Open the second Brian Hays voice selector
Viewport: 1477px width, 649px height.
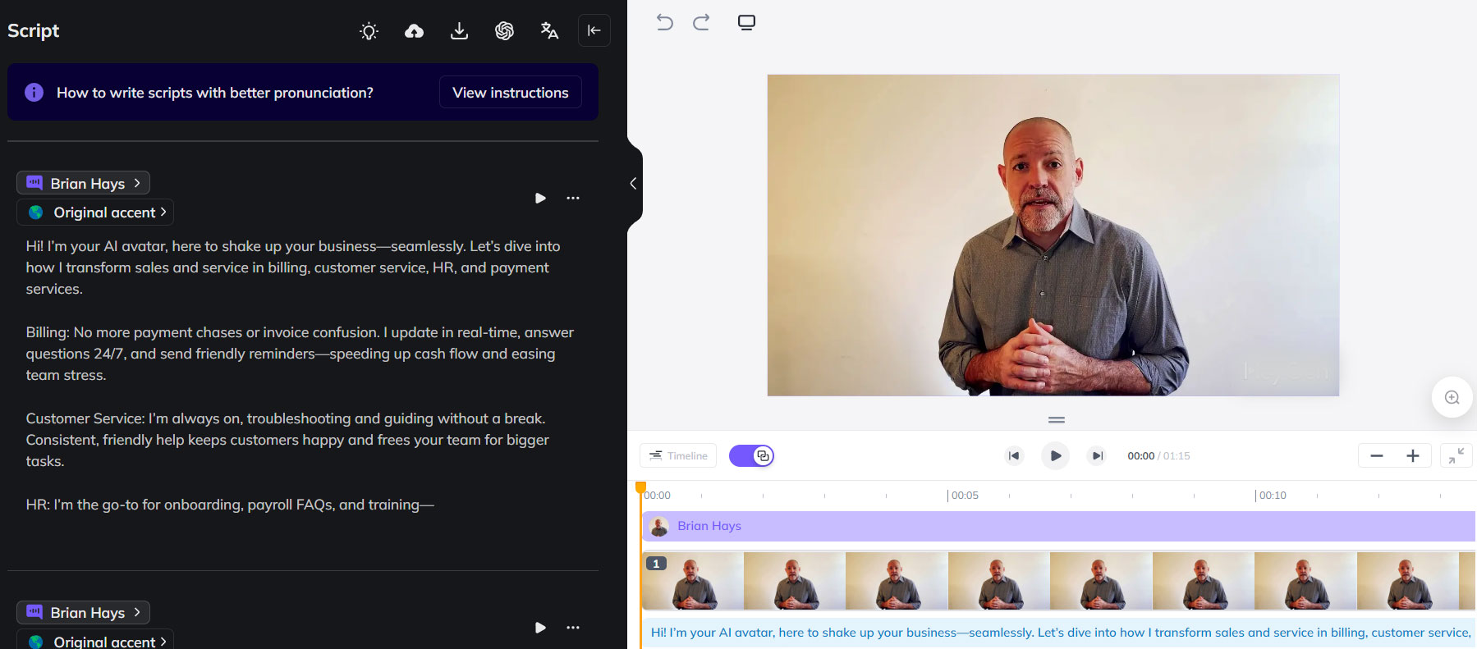(83, 612)
